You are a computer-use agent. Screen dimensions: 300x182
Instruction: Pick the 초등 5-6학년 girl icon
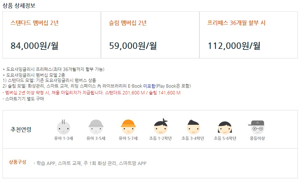225,128
